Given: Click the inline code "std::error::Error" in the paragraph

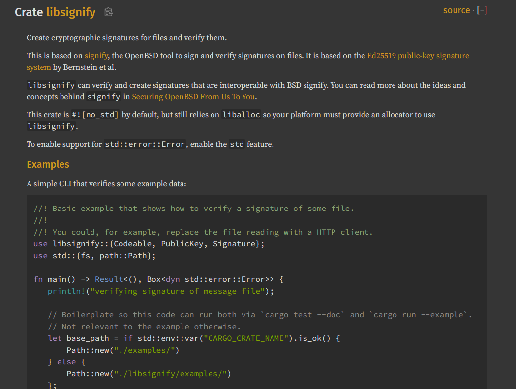Looking at the screenshot, I should coord(145,144).
